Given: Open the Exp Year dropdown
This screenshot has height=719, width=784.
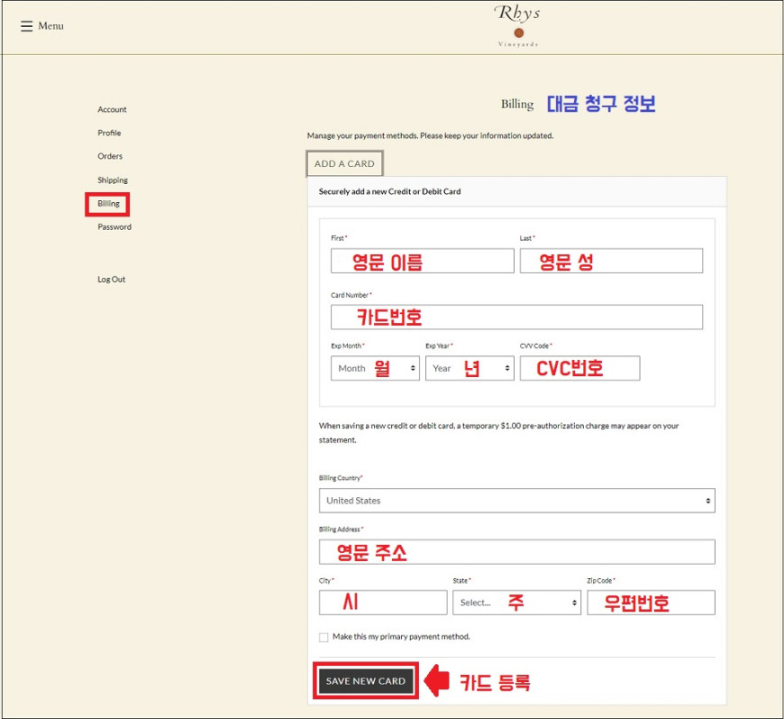Looking at the screenshot, I should pyautogui.click(x=469, y=368).
